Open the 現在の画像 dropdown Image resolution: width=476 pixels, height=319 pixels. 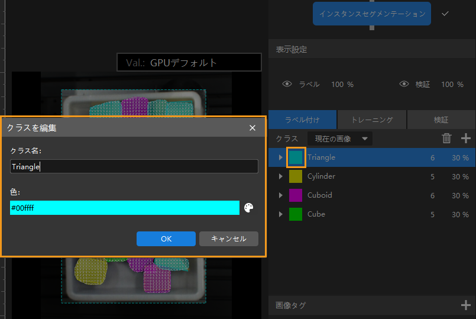point(341,139)
